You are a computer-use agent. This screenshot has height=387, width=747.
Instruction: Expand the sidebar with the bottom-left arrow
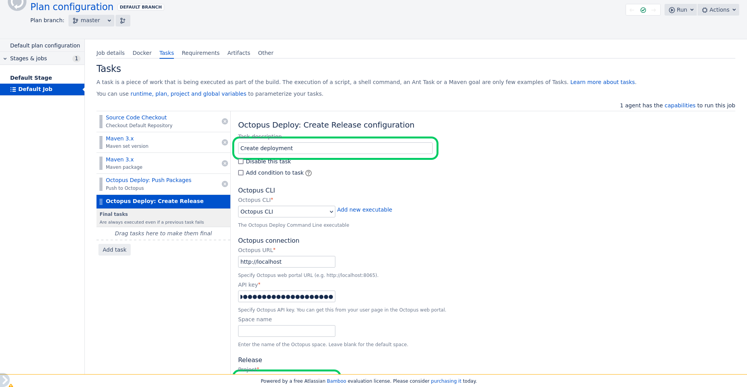(x=4, y=380)
